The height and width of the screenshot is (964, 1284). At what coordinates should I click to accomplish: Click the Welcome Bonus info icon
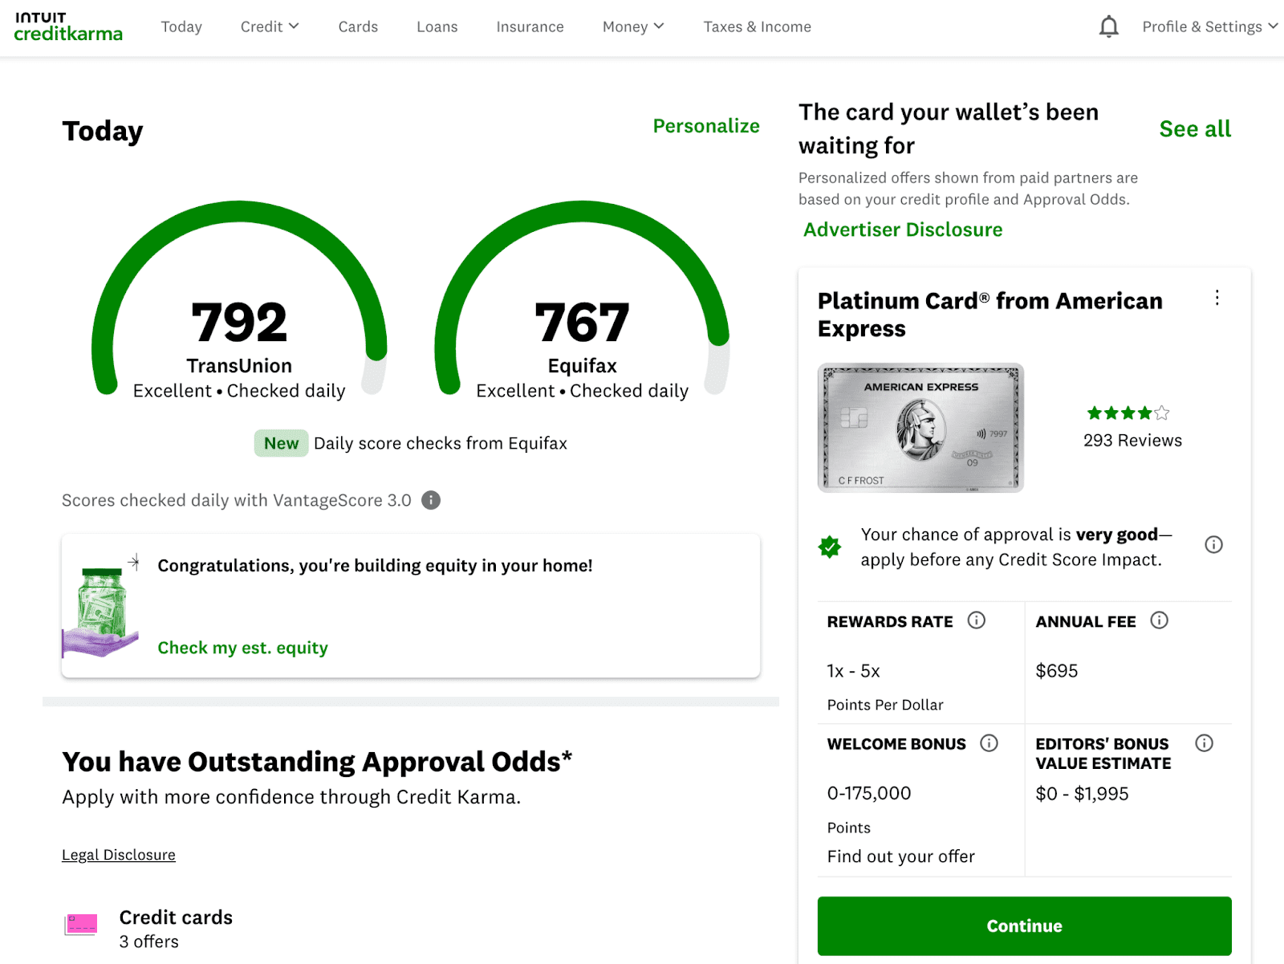point(989,743)
